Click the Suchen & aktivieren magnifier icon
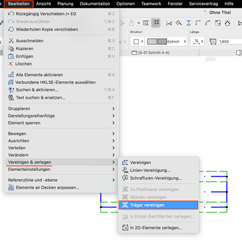242x244 pixels. tap(11, 90)
